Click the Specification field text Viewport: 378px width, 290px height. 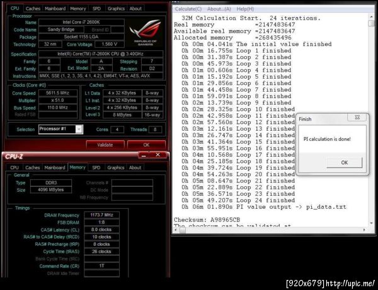tap(101, 54)
